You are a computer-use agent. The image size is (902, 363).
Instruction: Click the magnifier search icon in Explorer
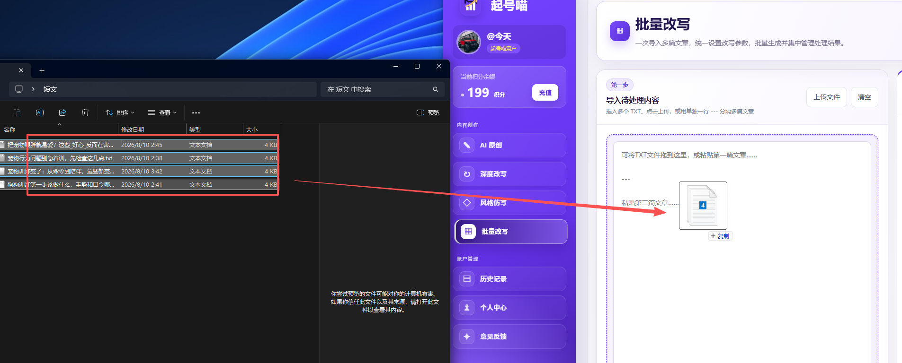click(x=436, y=89)
